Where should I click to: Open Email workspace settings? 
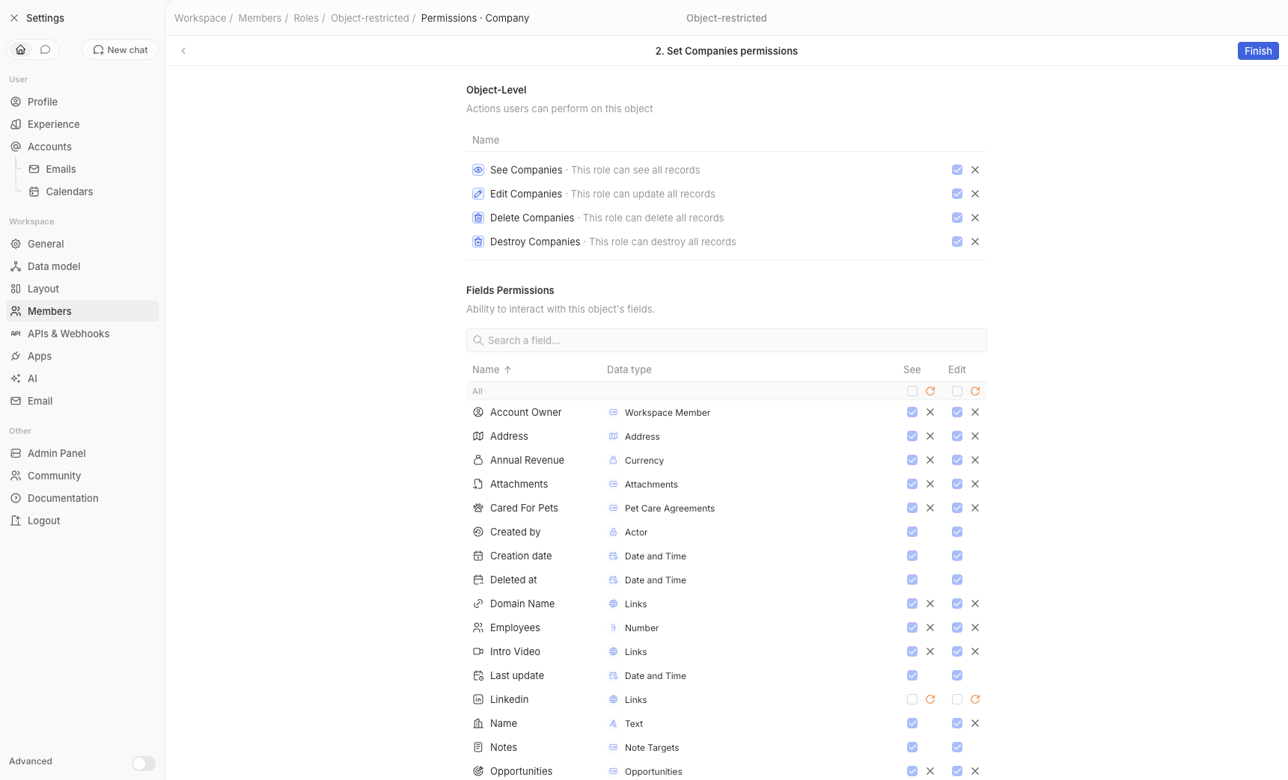(x=82, y=401)
